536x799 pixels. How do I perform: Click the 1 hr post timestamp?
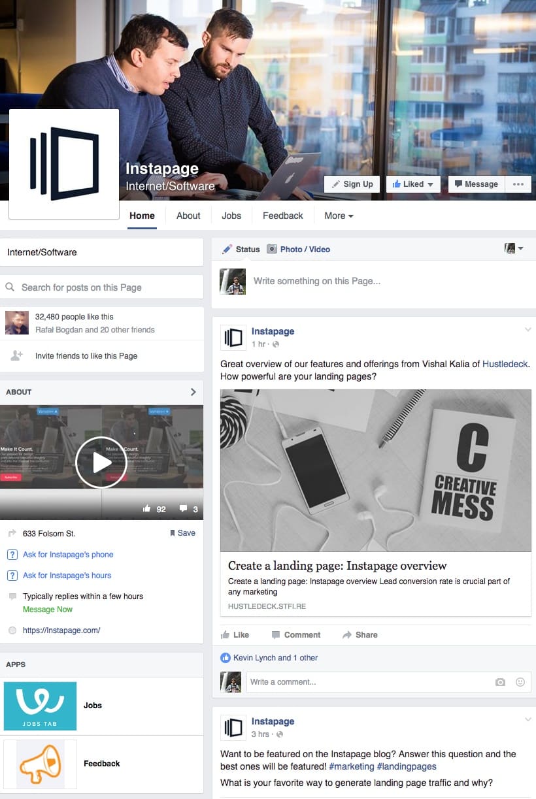click(x=259, y=344)
